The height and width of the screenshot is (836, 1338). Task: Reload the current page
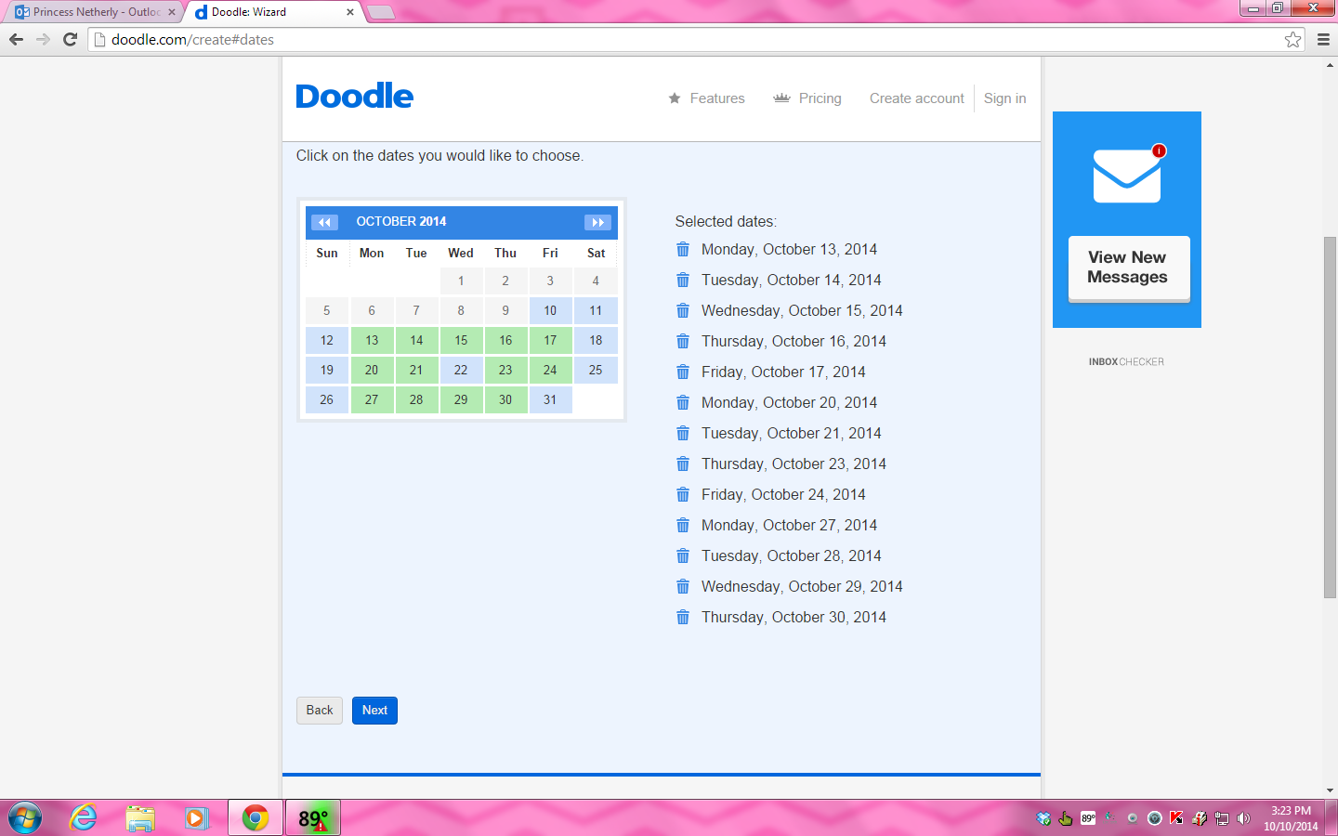70,39
